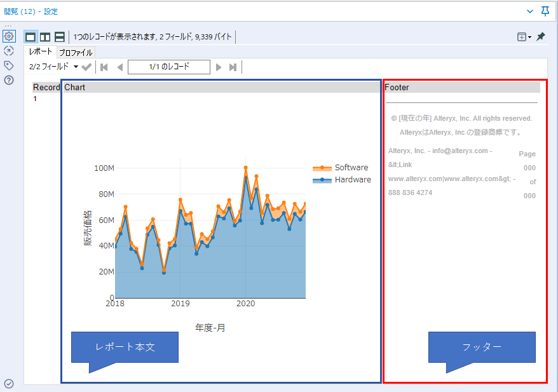This screenshot has height=392, width=558.
Task: Jump to the last record
Action: pyautogui.click(x=233, y=67)
